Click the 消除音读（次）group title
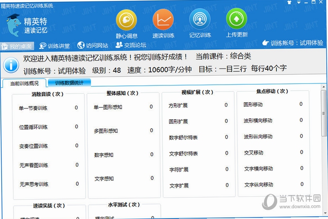Screen dimensions: 328x219 click(x=48, y=94)
